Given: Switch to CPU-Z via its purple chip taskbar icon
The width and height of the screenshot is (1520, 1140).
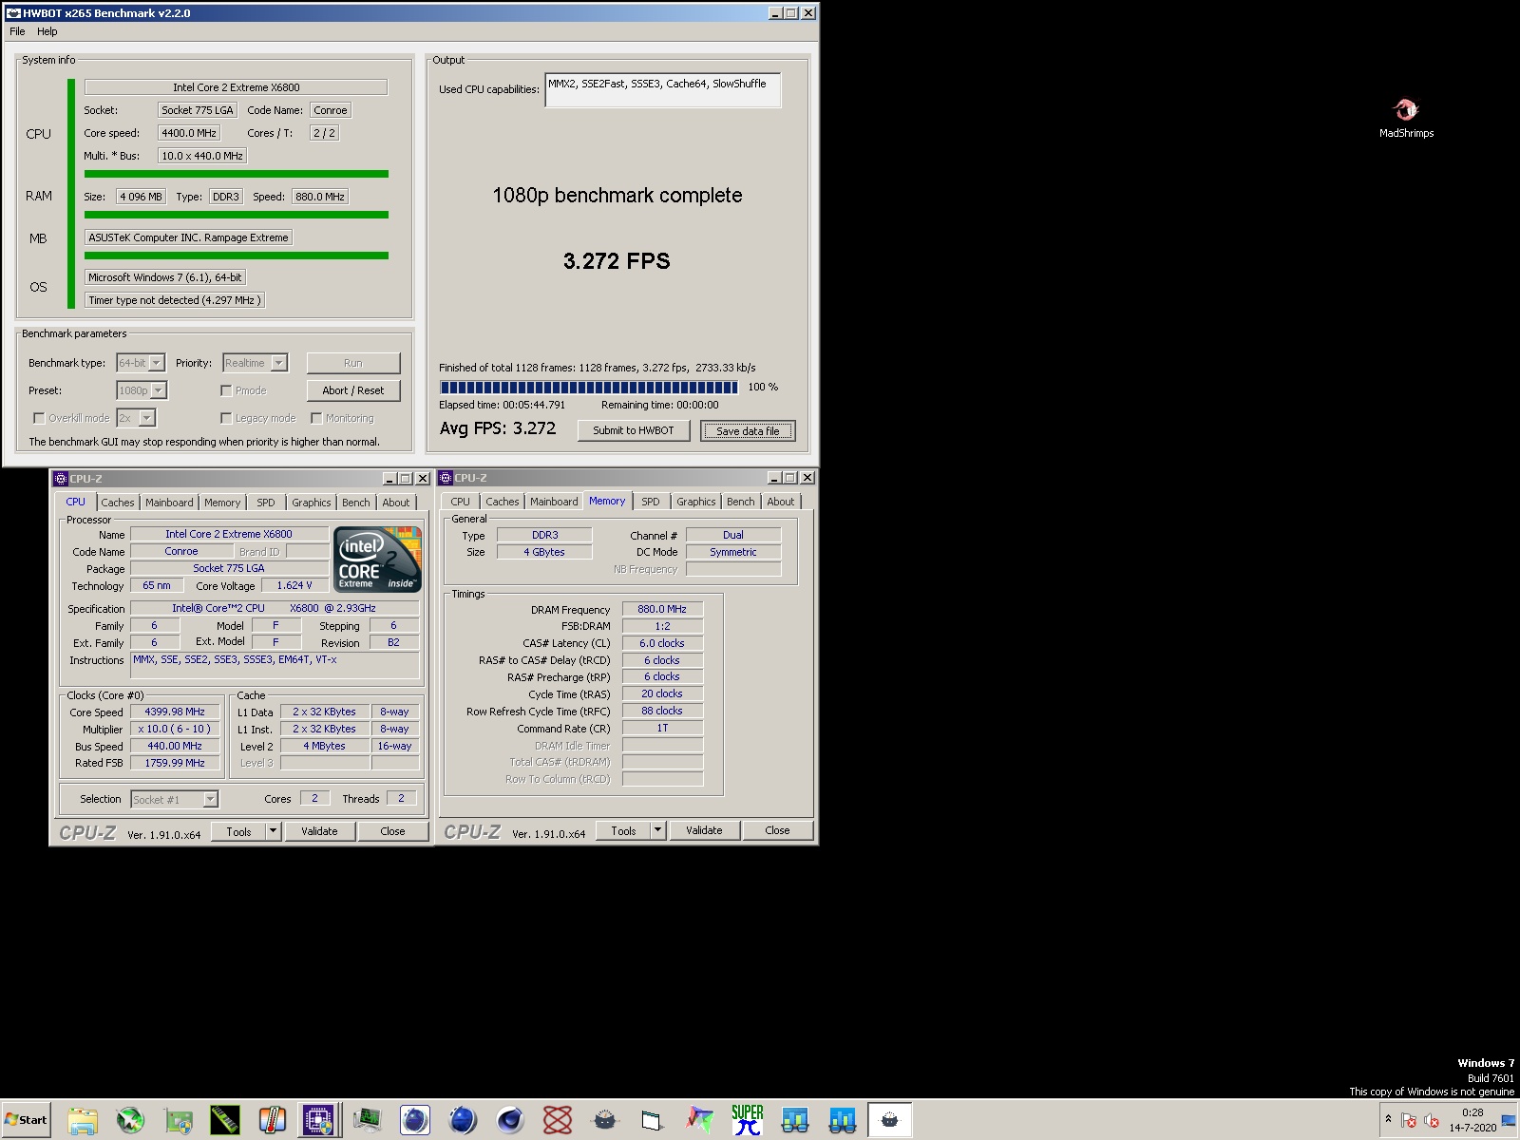Looking at the screenshot, I should point(319,1120).
